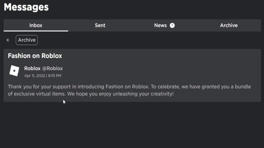Click 'Fashion on Roblox' within body sentence

coord(127,87)
